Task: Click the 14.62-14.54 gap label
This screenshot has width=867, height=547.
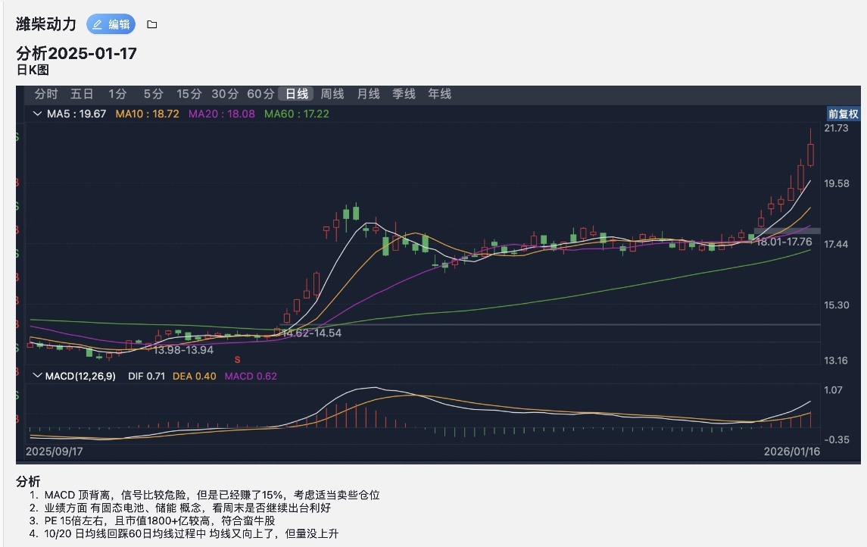Action: (312, 333)
